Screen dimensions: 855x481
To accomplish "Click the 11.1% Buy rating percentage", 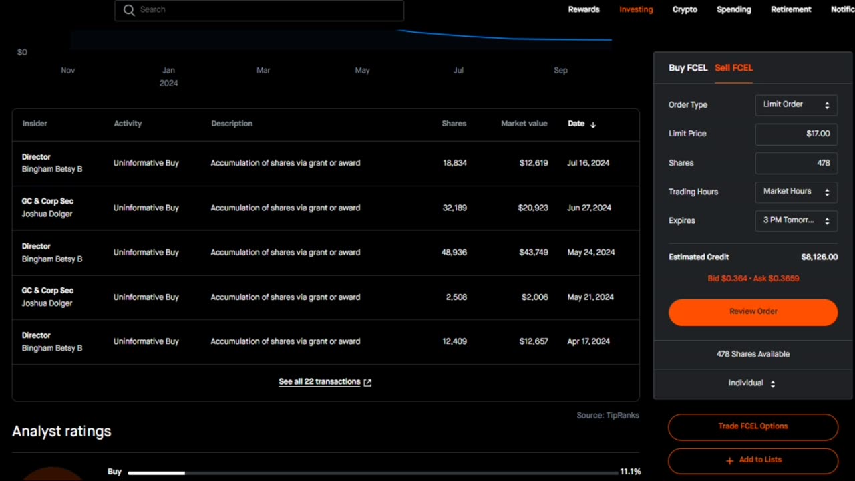I will click(x=630, y=472).
